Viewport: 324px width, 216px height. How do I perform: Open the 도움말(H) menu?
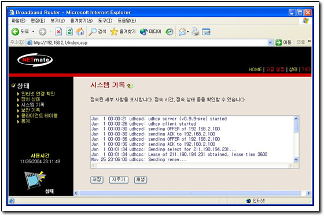(127, 21)
